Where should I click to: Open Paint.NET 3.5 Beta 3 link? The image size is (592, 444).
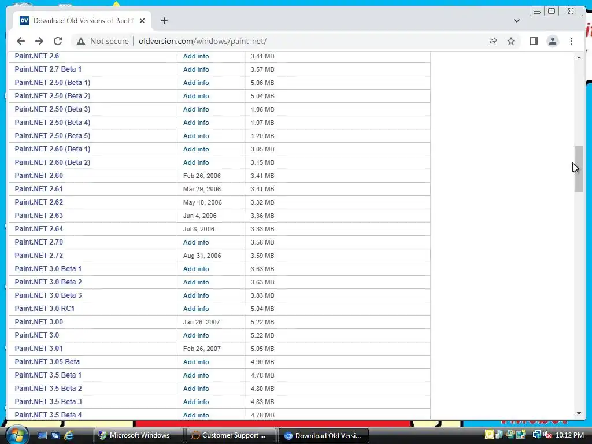(48, 401)
